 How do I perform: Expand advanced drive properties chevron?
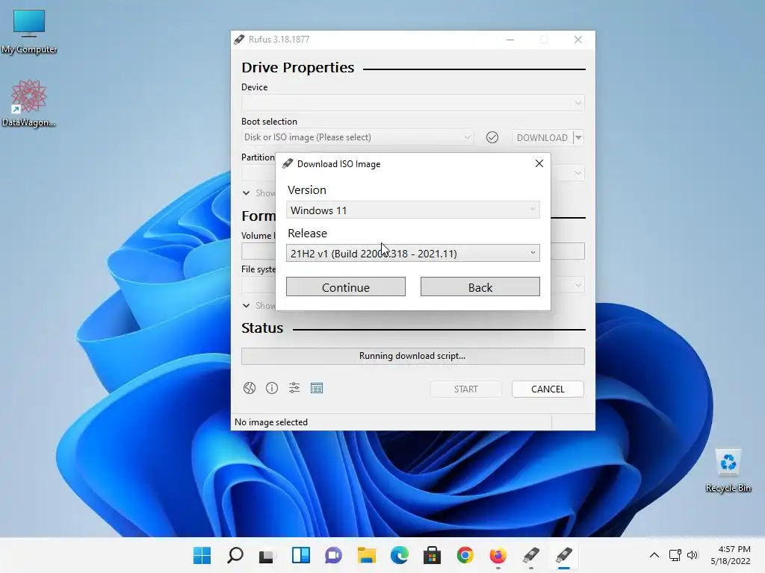coord(246,193)
